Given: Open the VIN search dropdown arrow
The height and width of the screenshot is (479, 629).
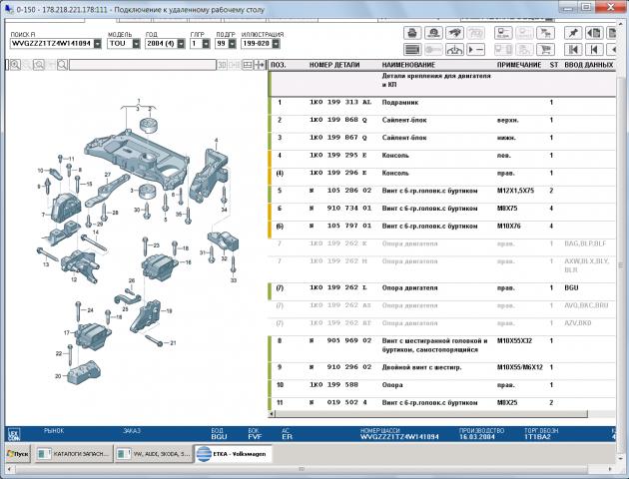Looking at the screenshot, I should pos(98,44).
